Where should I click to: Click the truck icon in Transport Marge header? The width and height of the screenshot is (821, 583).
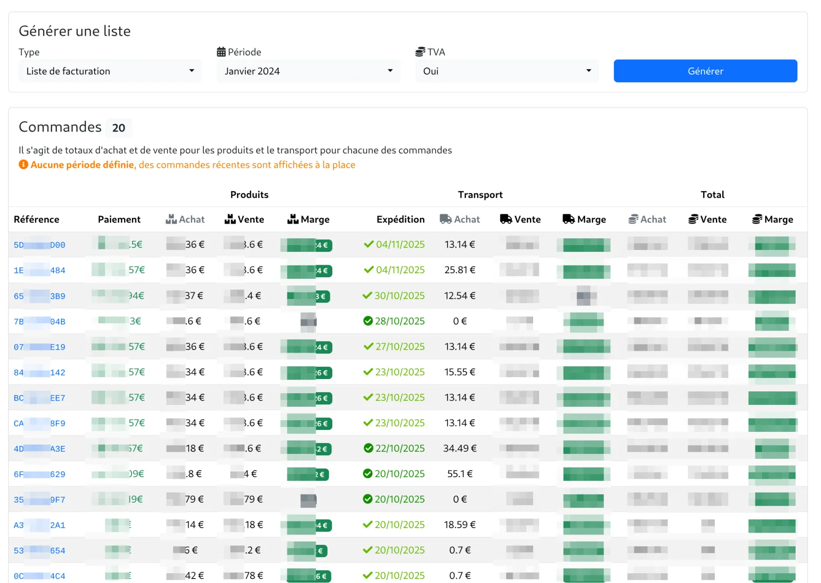click(x=568, y=219)
